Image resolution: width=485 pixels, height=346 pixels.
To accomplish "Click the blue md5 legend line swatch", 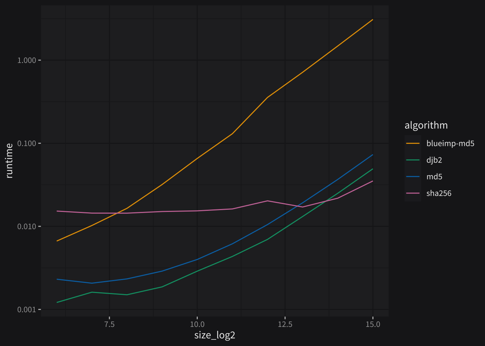I will pos(412,177).
